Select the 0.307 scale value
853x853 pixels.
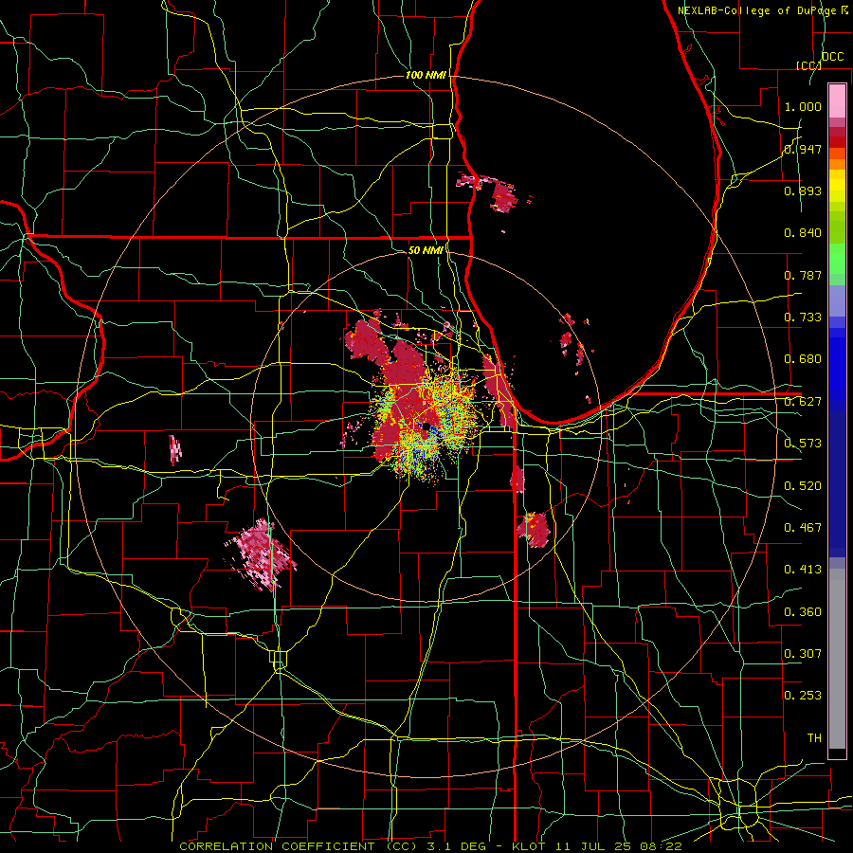point(803,654)
